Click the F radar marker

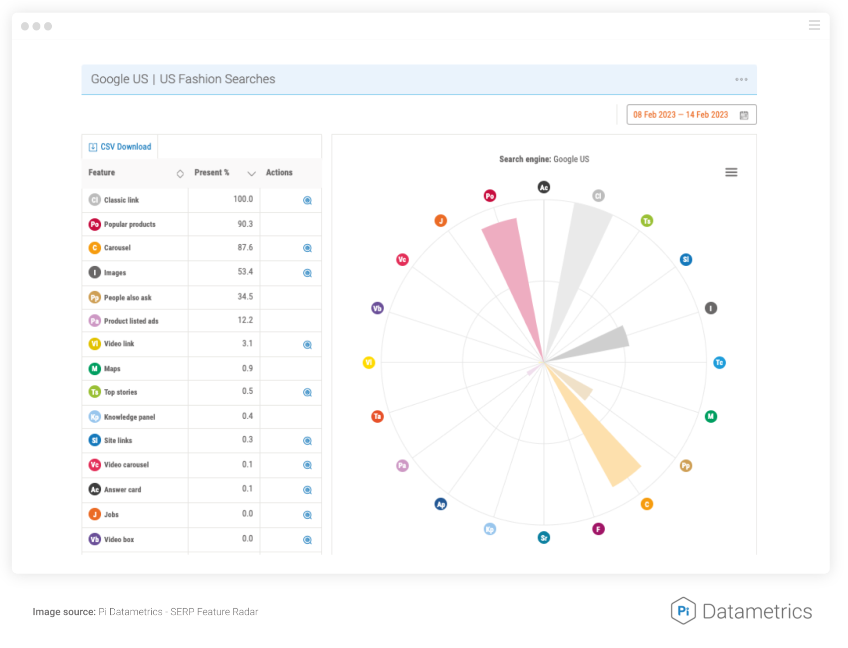(x=599, y=529)
